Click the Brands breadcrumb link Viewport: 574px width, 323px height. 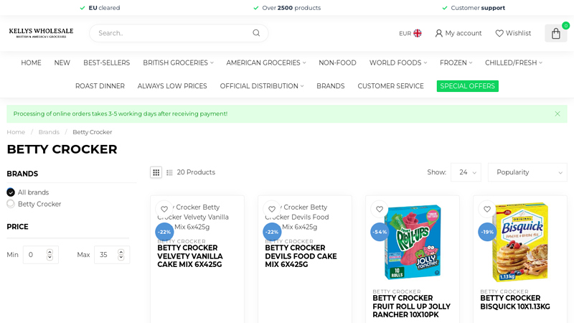coord(49,132)
